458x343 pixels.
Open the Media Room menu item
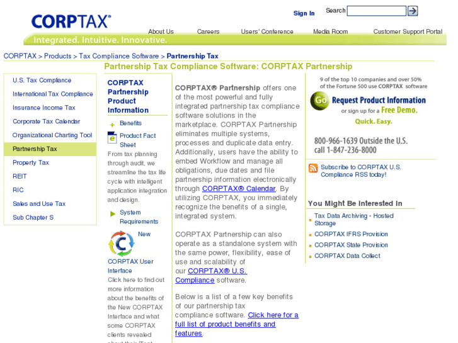click(330, 31)
